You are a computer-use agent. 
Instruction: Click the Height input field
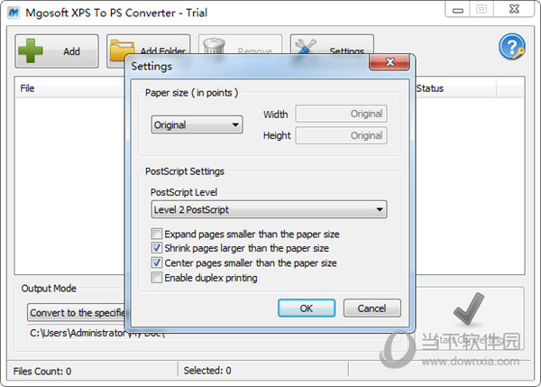click(x=341, y=135)
